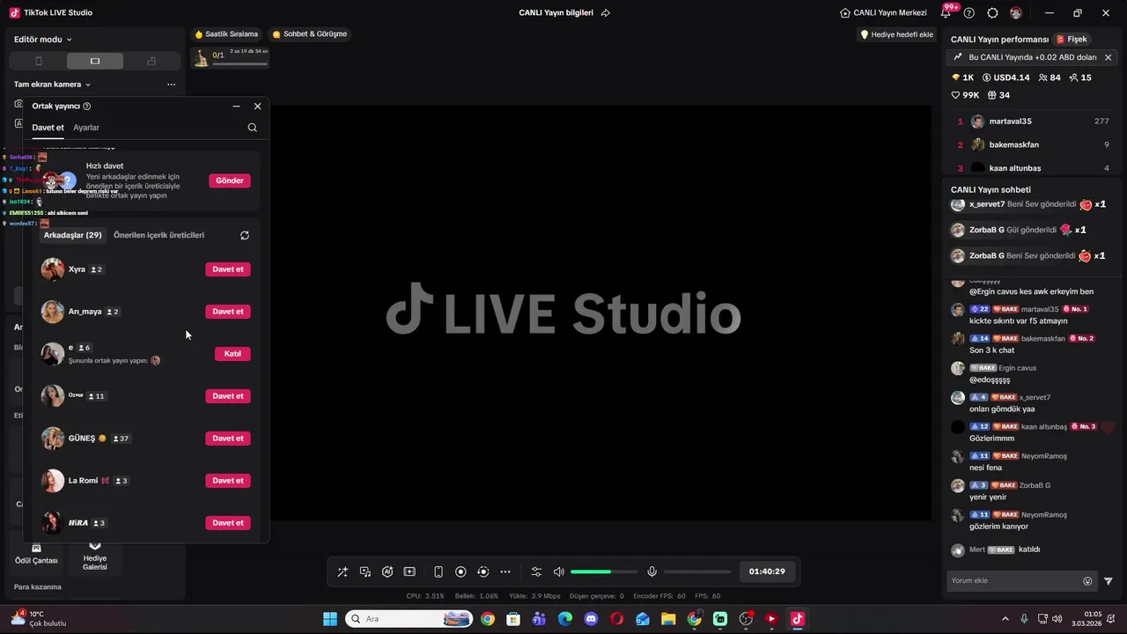Screen dimensions: 1127x634
Task: Open the media music icon in bottom toolbar
Action: (365, 571)
